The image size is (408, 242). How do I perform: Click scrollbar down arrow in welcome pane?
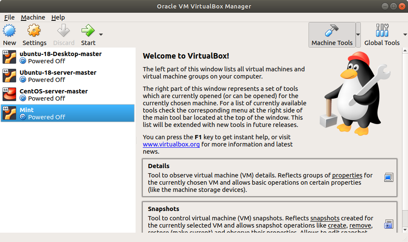pos(405,230)
